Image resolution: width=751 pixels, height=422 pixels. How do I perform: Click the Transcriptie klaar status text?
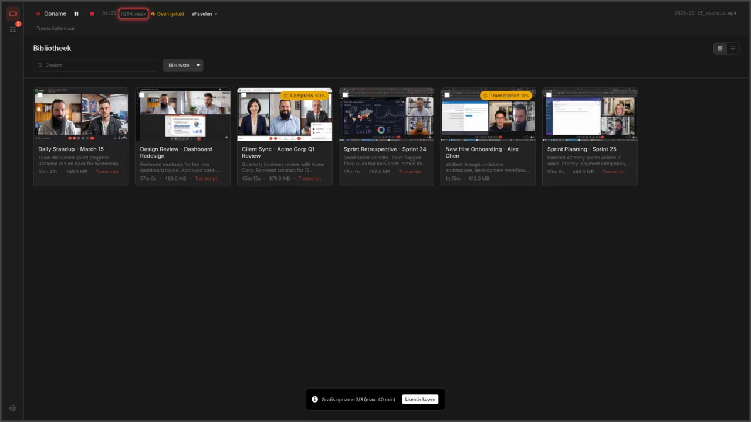coord(56,28)
